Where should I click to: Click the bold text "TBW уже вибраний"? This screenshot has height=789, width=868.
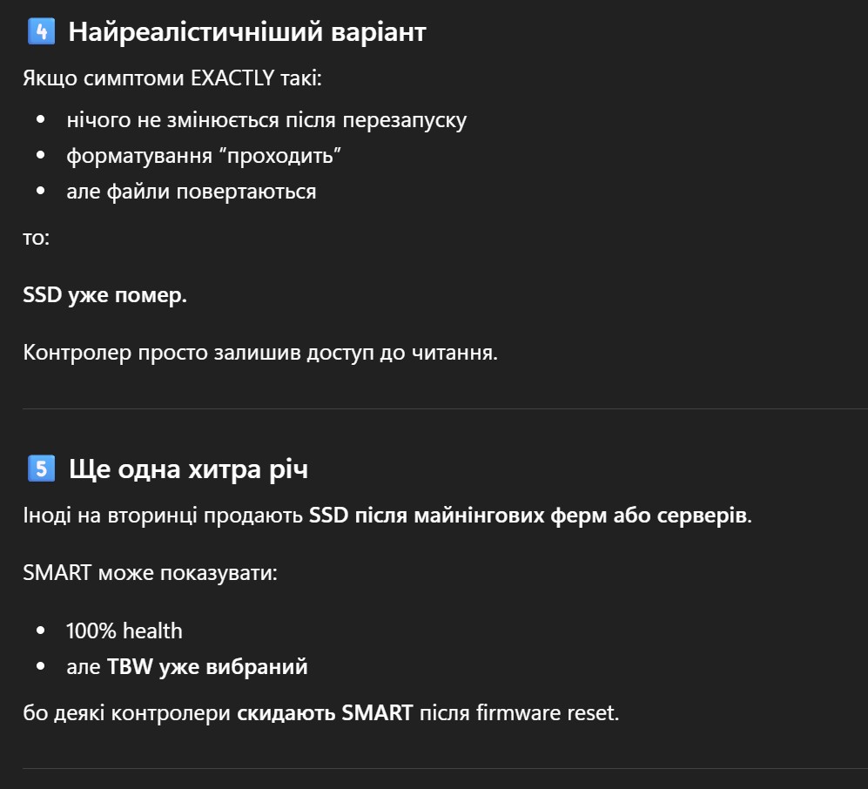pyautogui.click(x=207, y=667)
